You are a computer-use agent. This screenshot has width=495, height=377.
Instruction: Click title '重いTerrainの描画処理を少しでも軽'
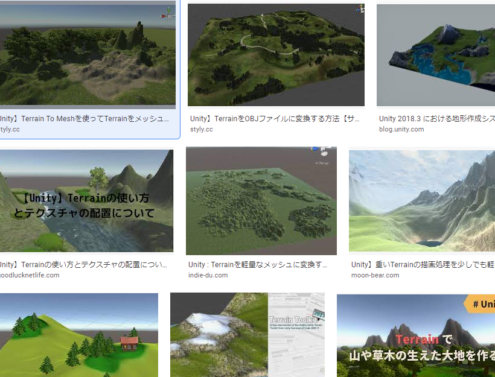click(x=423, y=264)
